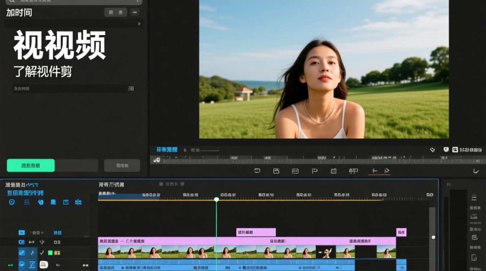Viewport: 486px width, 271px height.
Task: Click the solid blue square timeline toolbar icon
Action: point(53,202)
